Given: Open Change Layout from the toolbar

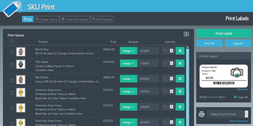Looking at the screenshot, I should [47, 19].
